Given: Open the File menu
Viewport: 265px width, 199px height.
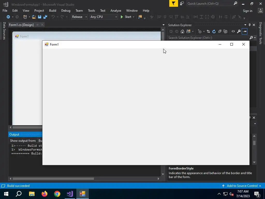Looking at the screenshot, I should pyautogui.click(x=5, y=10).
